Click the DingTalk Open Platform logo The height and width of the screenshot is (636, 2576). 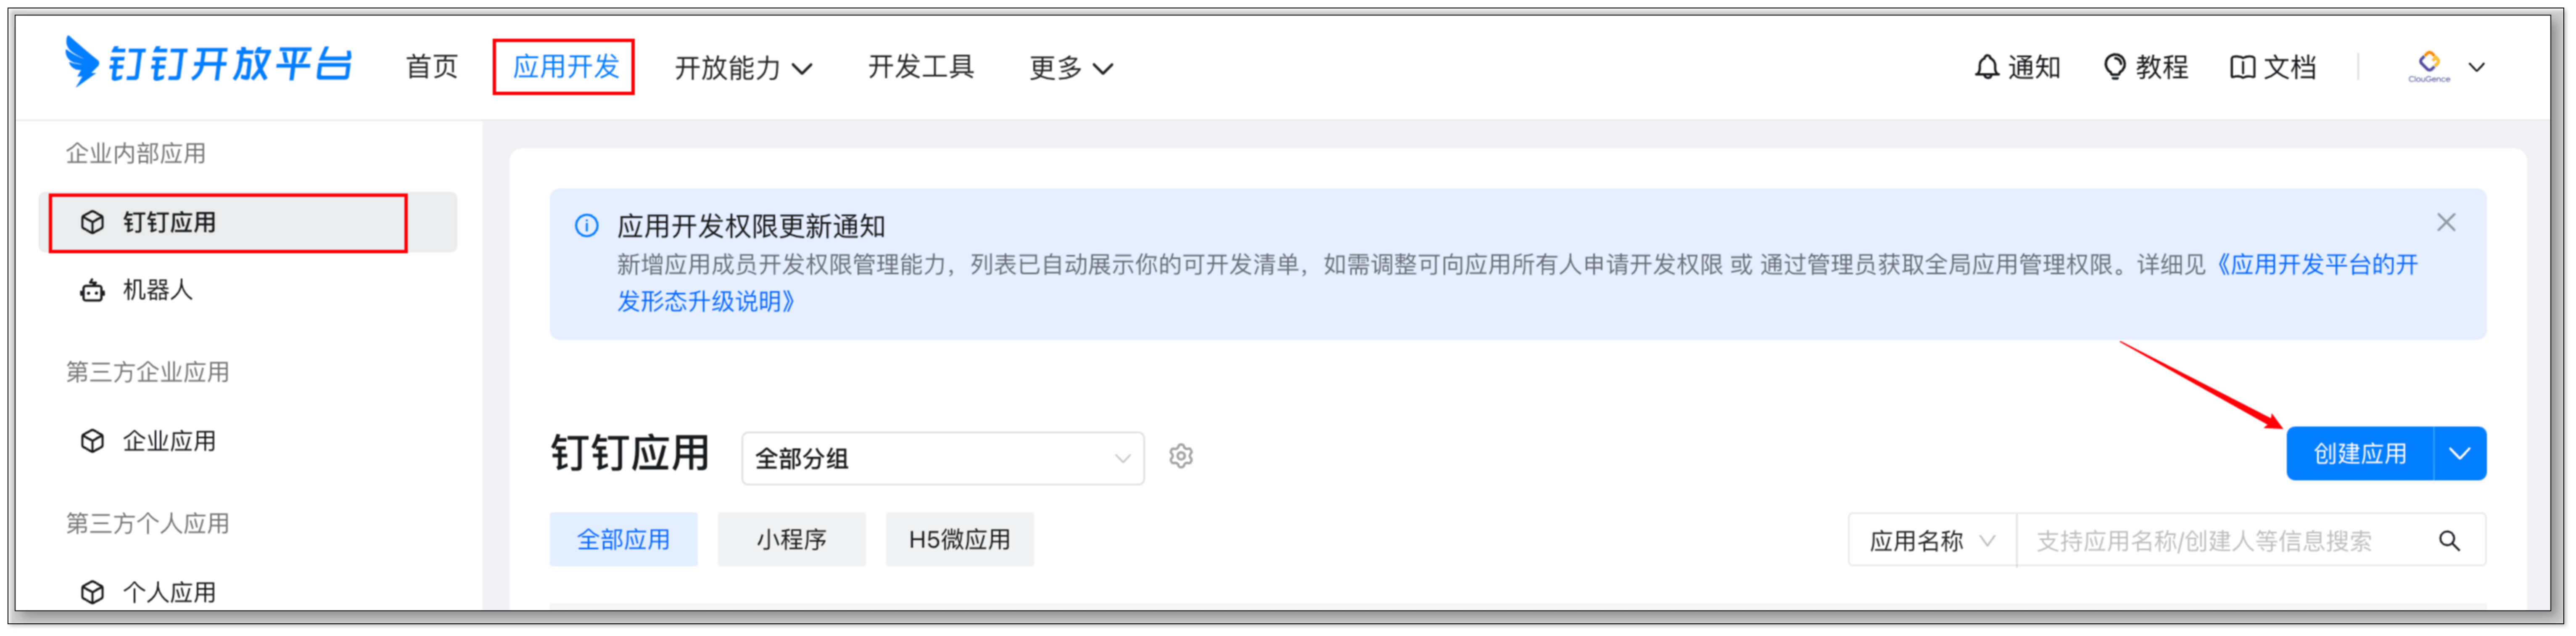pos(208,63)
